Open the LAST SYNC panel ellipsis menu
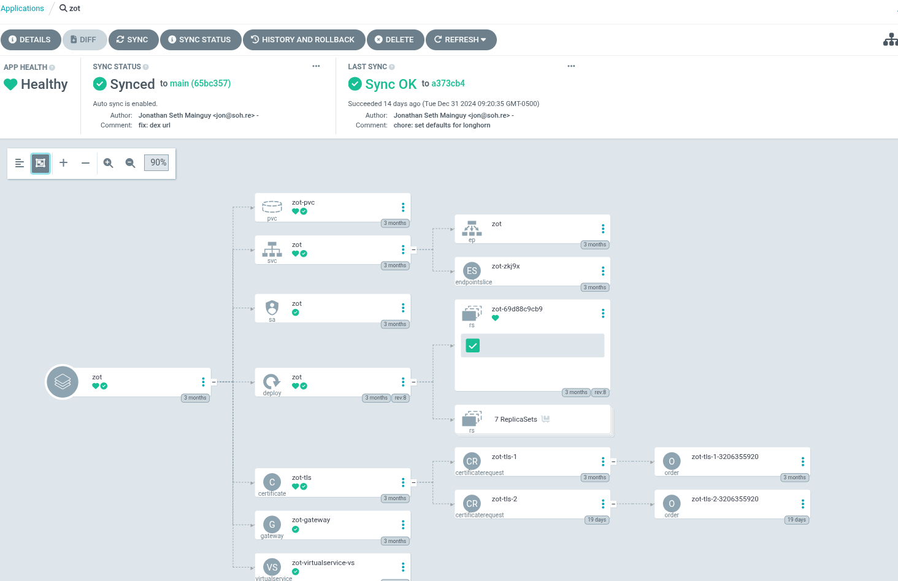Screen dimensions: 898x581 coord(571,66)
